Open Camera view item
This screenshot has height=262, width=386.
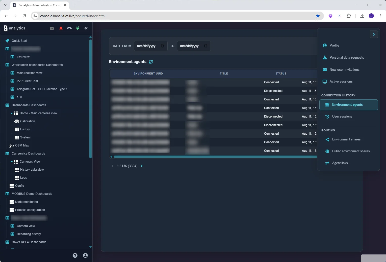[26, 226]
